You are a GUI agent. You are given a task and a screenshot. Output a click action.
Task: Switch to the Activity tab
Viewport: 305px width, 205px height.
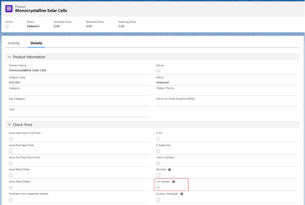[14, 43]
